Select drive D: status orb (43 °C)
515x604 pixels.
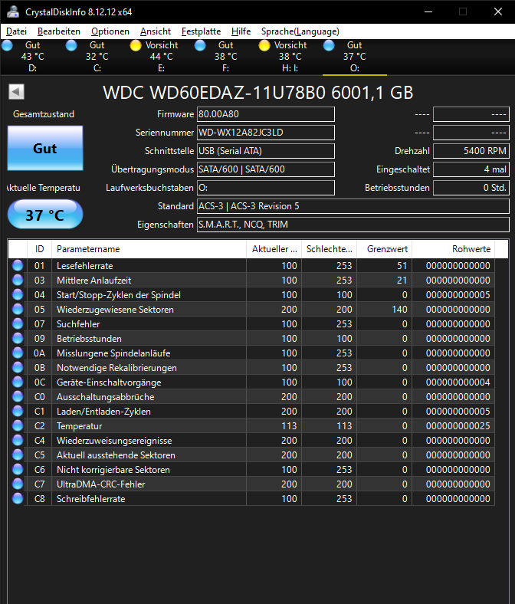point(7,45)
